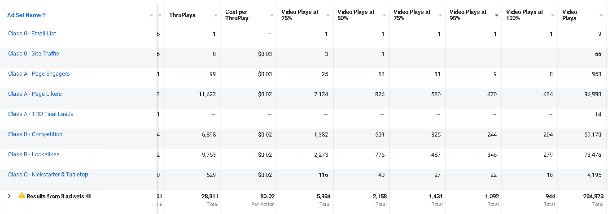Open the Ad Set Name column dropdown arrow
608x214 pixels.
[x=151, y=15]
